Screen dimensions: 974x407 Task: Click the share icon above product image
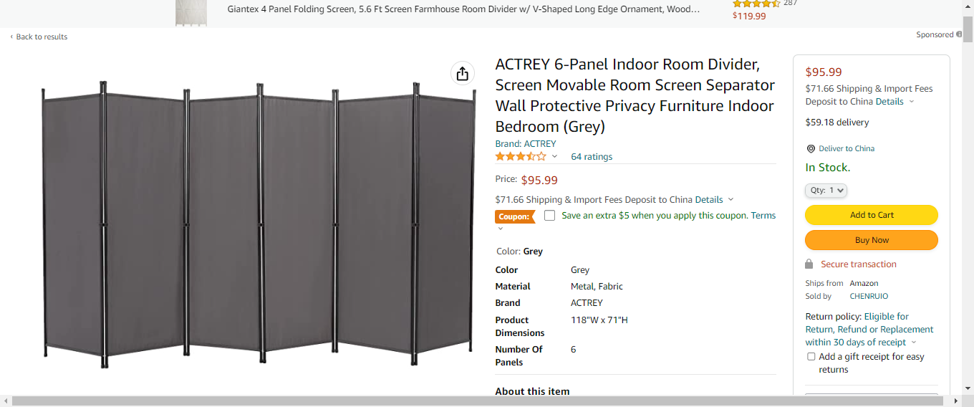[463, 74]
